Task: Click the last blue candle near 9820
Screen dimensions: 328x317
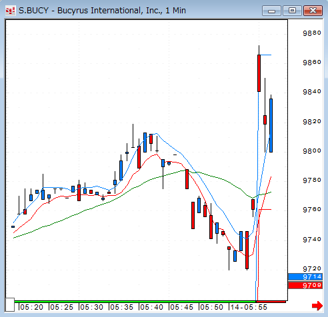Action: [271, 125]
